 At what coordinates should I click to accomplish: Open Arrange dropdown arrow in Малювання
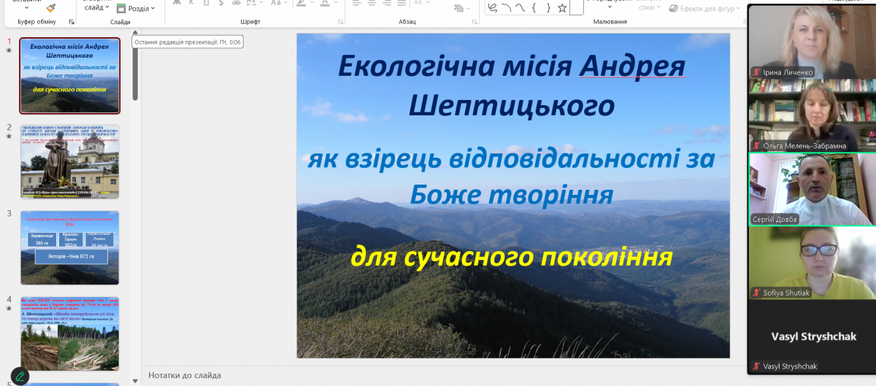pyautogui.click(x=610, y=7)
